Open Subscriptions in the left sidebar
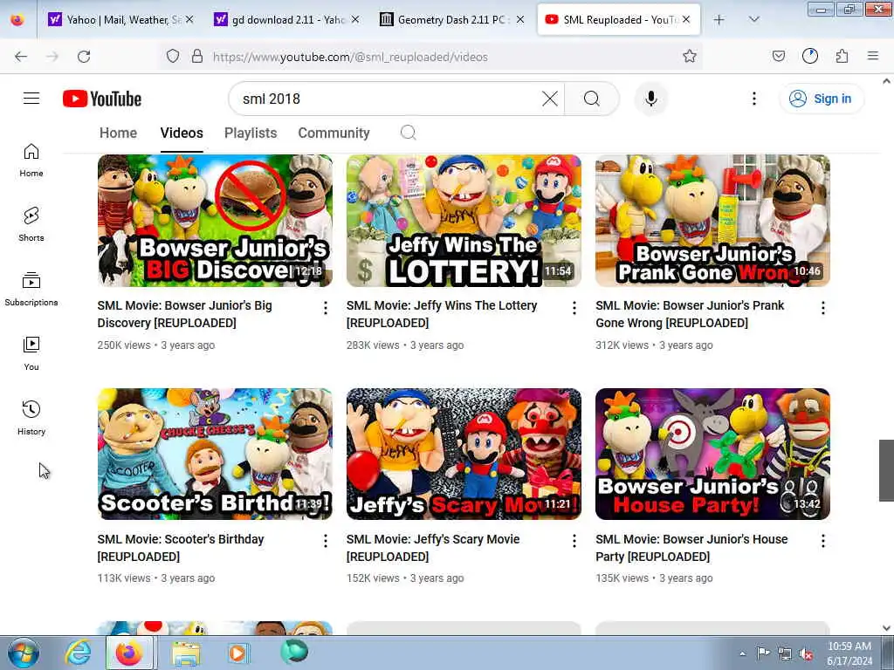This screenshot has width=894, height=670. coord(31,290)
